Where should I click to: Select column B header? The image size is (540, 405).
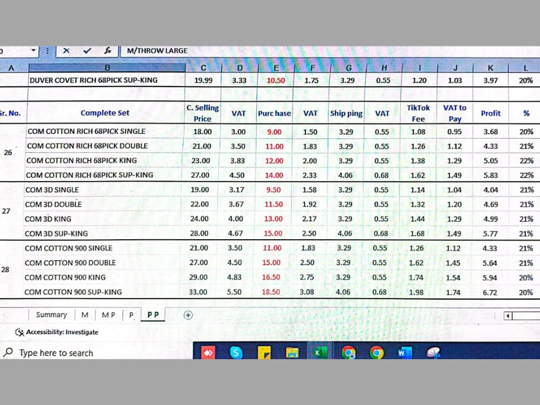click(107, 67)
